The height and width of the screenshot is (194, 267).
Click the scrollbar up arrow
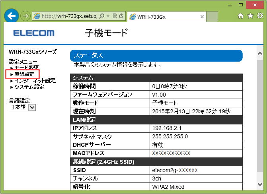pyautogui.click(x=260, y=54)
